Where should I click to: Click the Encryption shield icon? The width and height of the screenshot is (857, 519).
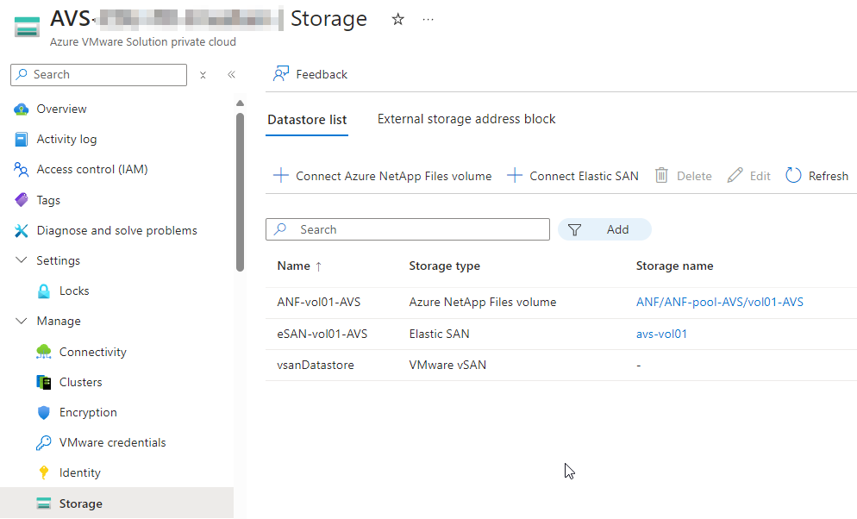tap(44, 412)
